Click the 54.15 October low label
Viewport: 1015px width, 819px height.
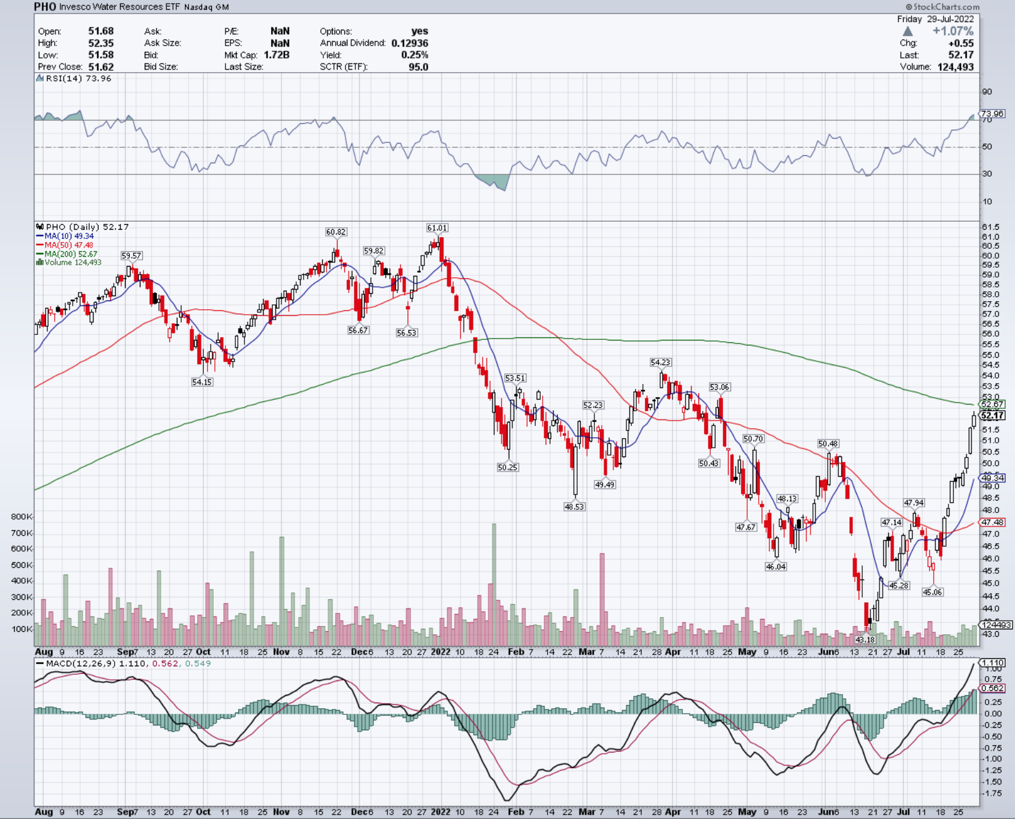point(202,382)
